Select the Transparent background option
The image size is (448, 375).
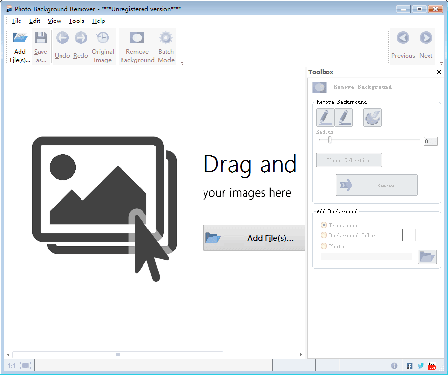pyautogui.click(x=323, y=225)
